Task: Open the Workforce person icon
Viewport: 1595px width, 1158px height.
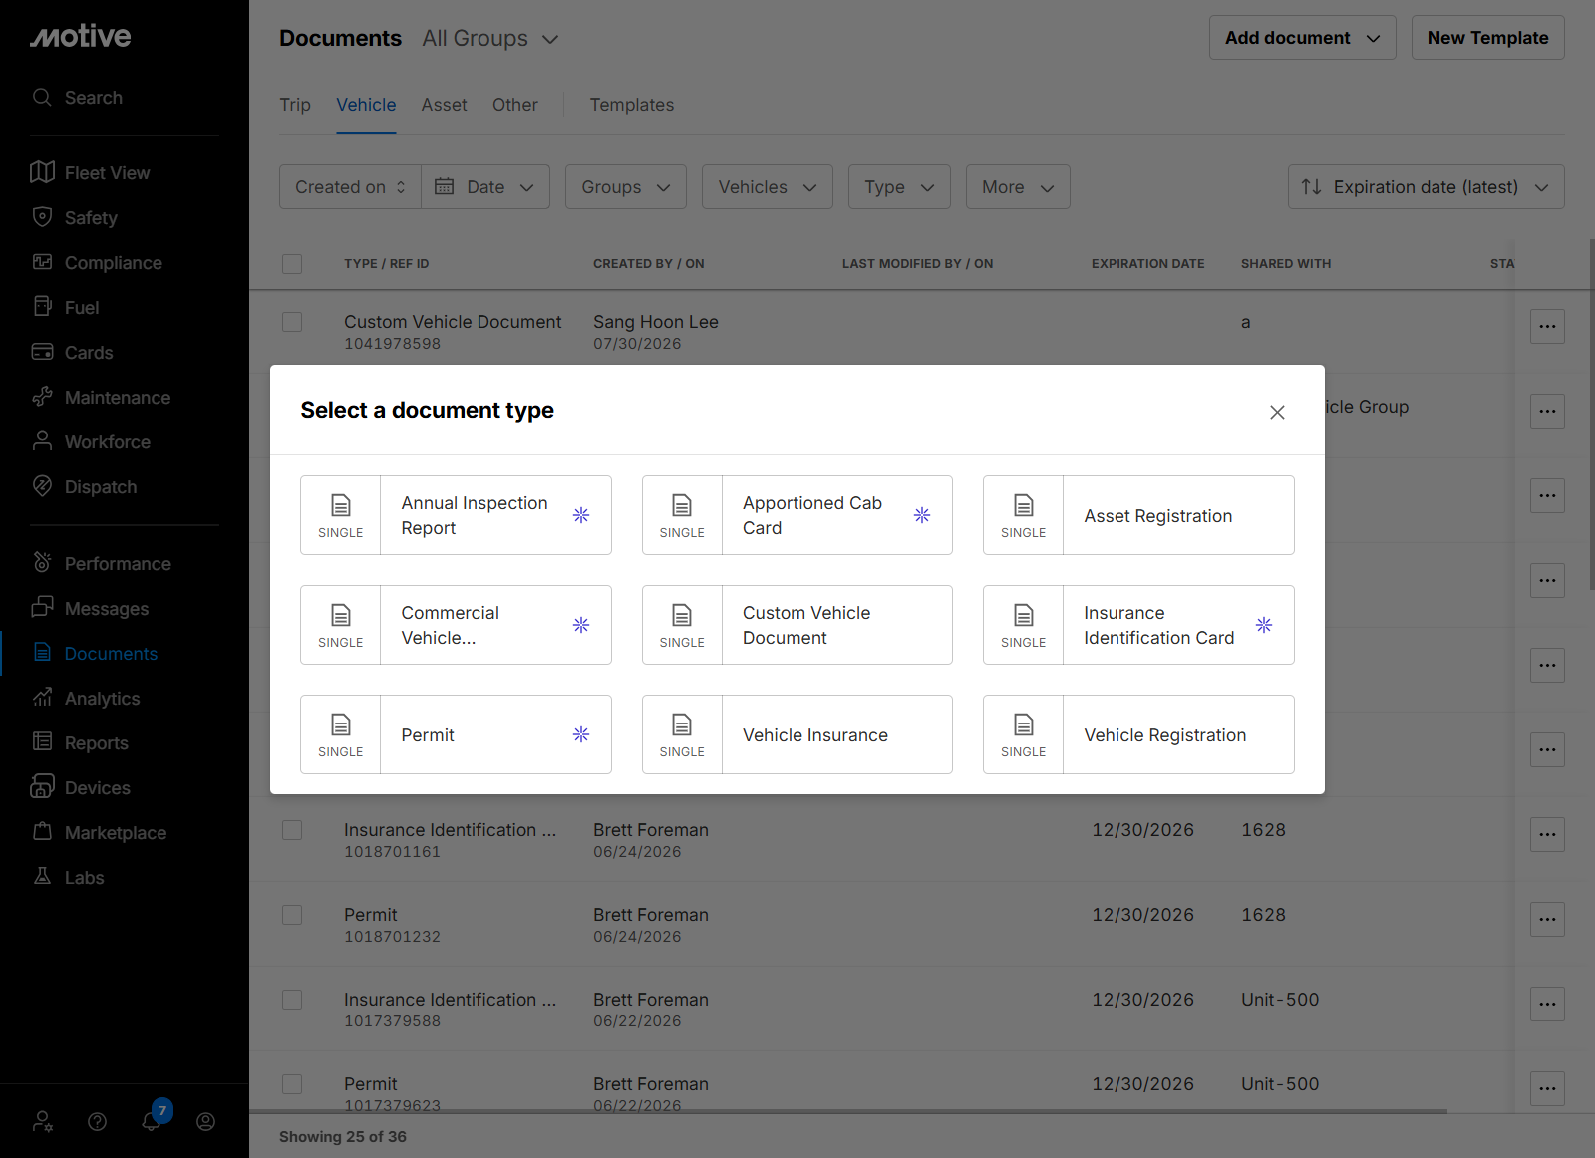Action: pos(42,441)
